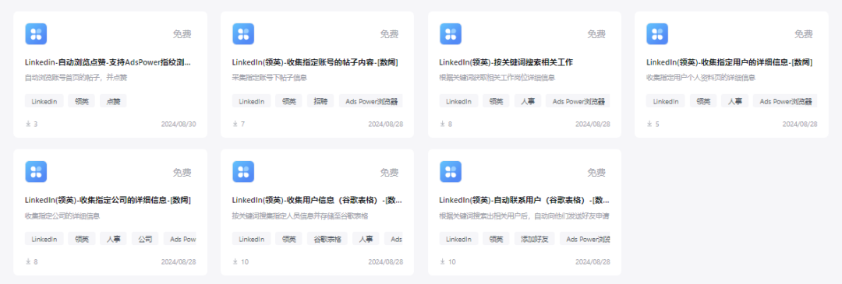This screenshot has width=842, height=284.
Task: Click description 根据关键词搜索出相关用户后，自动向他们发送好友申请
Action: 524,216
